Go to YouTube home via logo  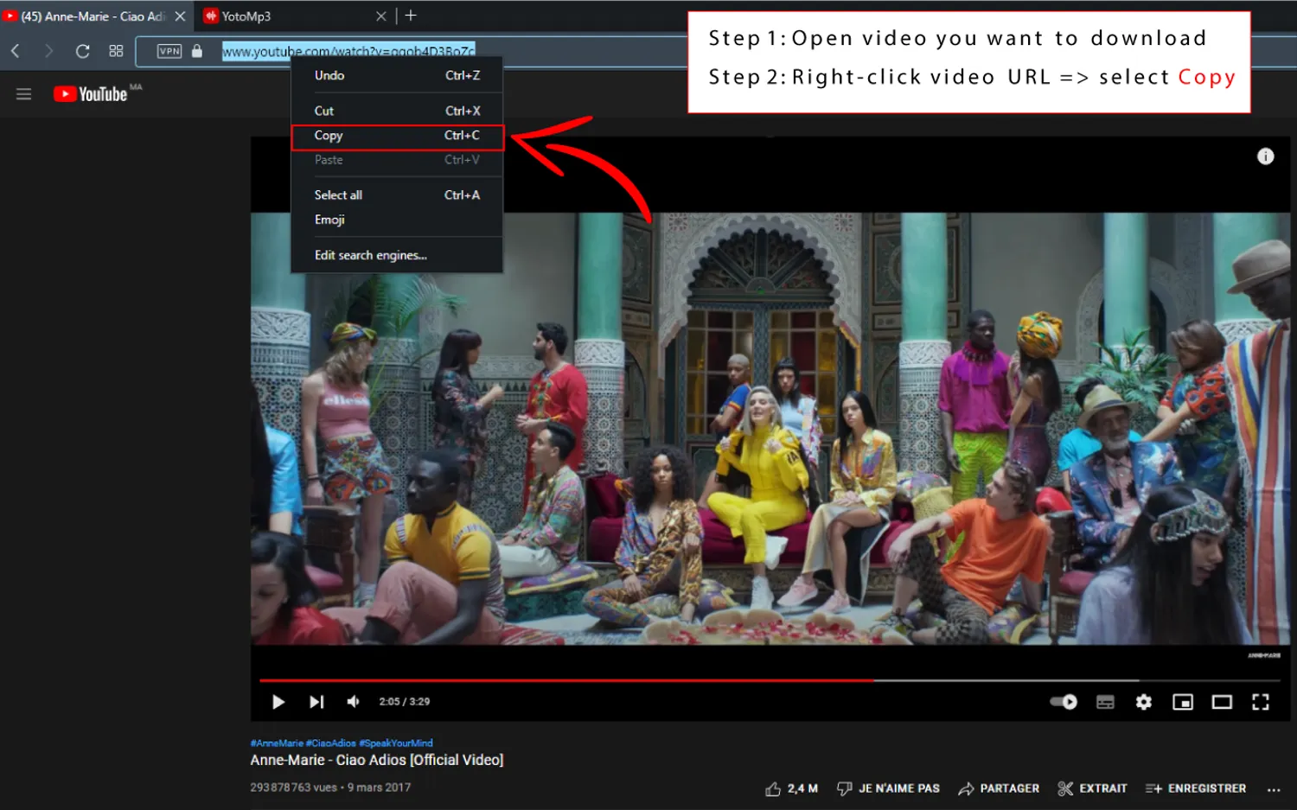point(91,94)
